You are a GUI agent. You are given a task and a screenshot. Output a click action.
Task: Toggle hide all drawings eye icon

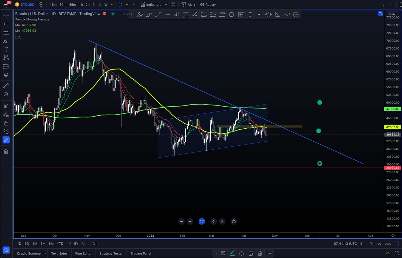coord(6,131)
